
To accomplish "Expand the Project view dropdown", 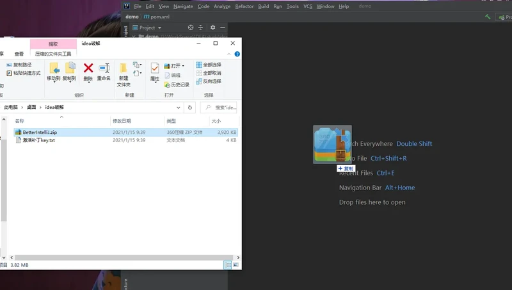I will pos(159,28).
